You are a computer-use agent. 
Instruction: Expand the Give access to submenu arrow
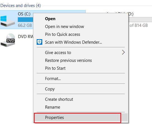coord(123,52)
